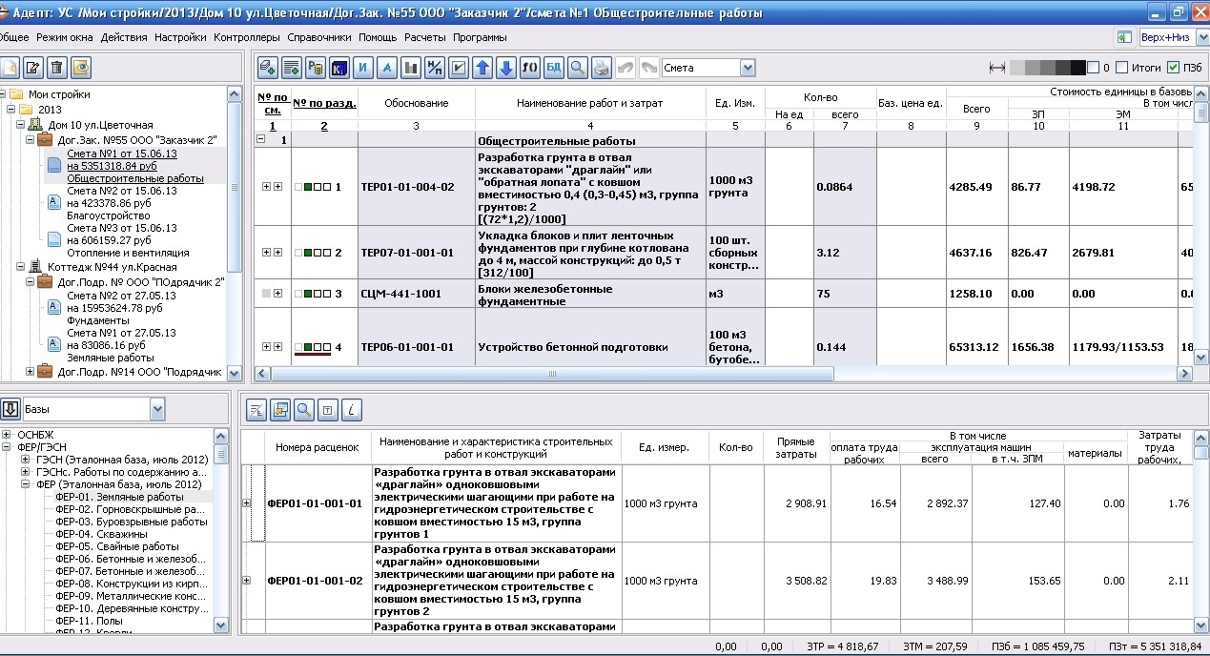Toggle the 'ПЗб' checkbox
This screenshot has width=1210, height=656.
pyautogui.click(x=1172, y=68)
